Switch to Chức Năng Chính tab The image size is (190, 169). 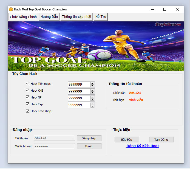click(23, 17)
